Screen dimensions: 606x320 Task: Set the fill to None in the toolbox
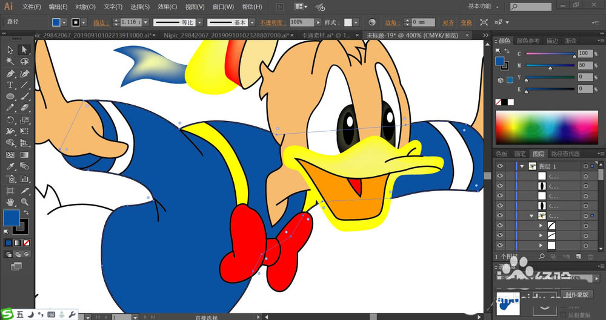pos(26,243)
